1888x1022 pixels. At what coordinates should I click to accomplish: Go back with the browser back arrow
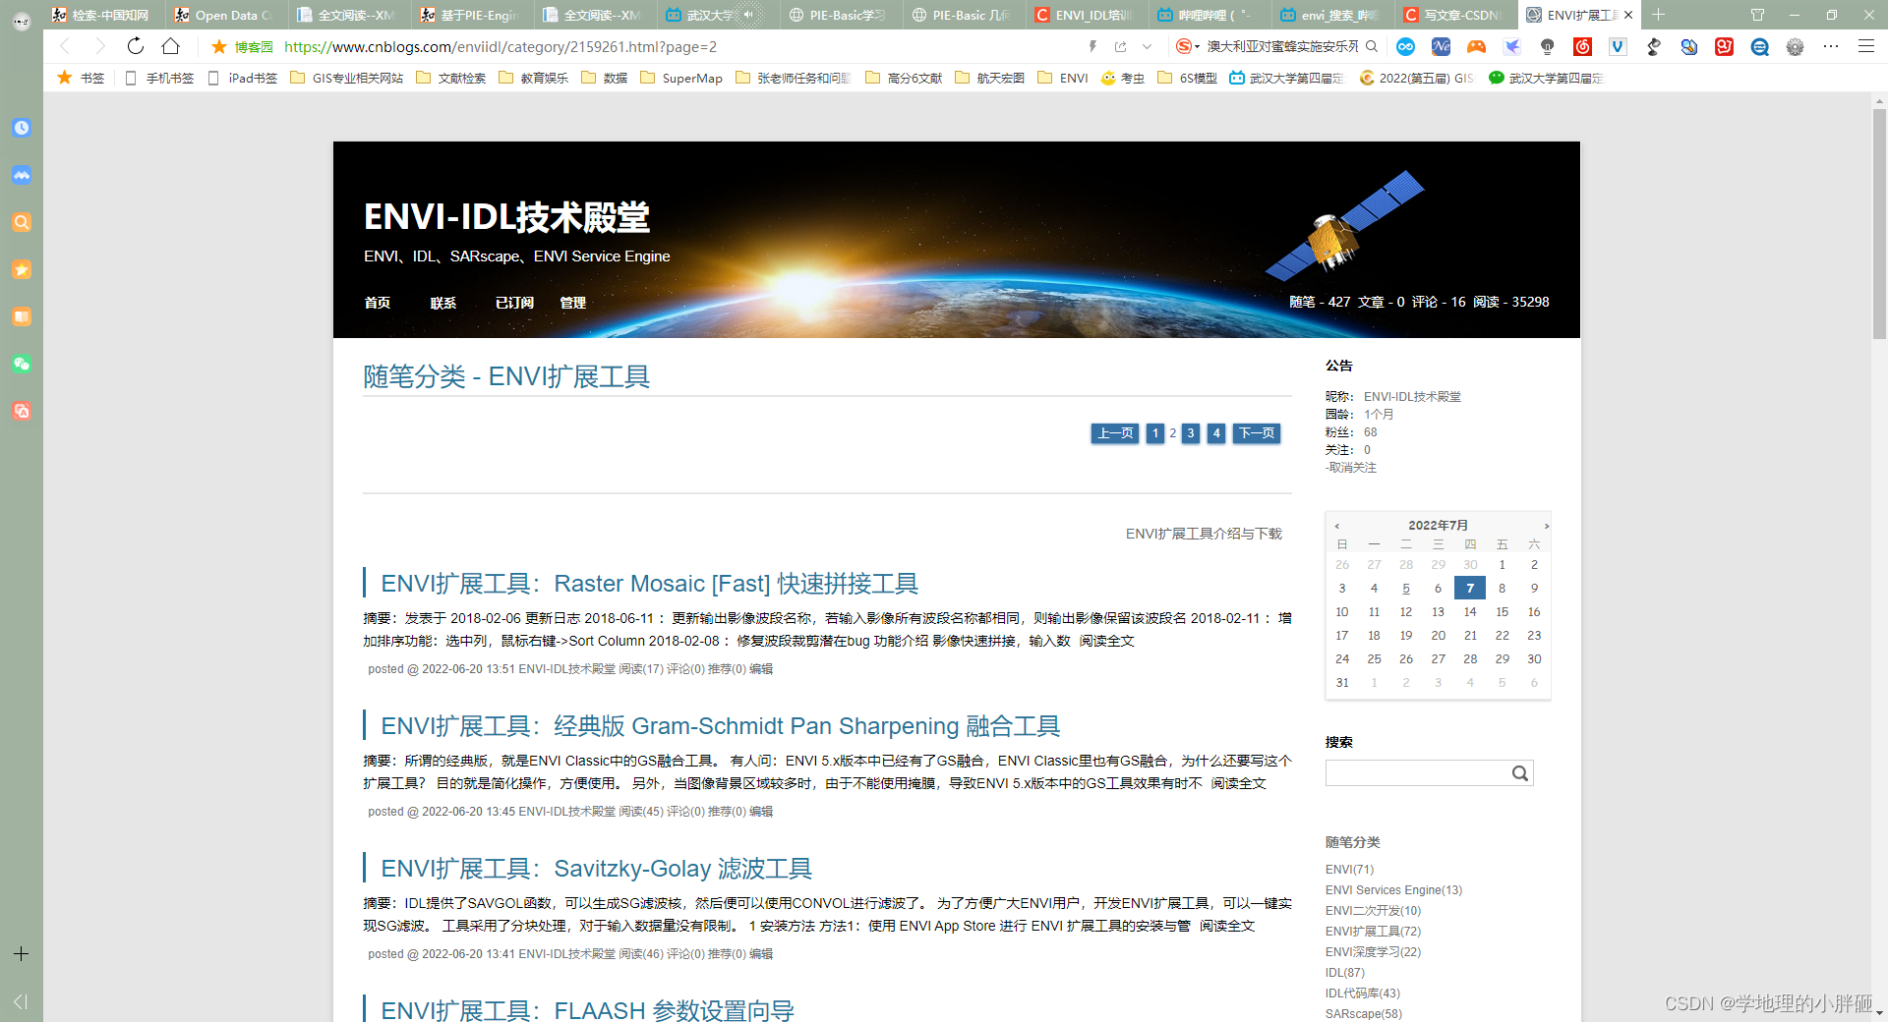point(65,46)
